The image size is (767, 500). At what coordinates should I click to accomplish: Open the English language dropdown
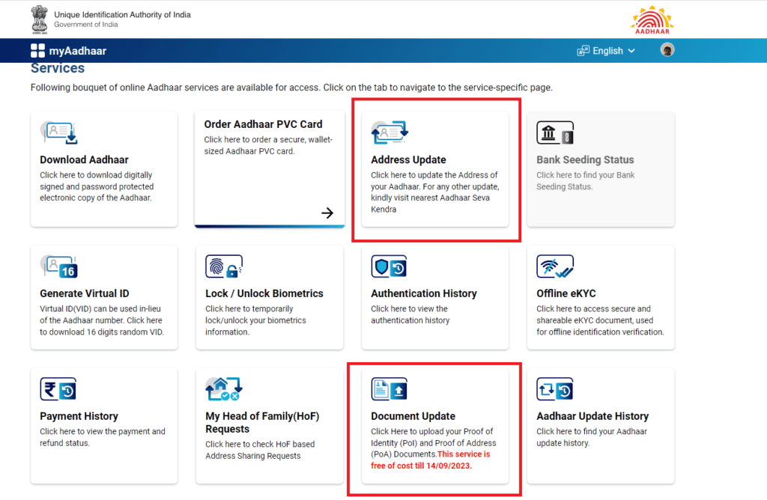[x=606, y=51]
